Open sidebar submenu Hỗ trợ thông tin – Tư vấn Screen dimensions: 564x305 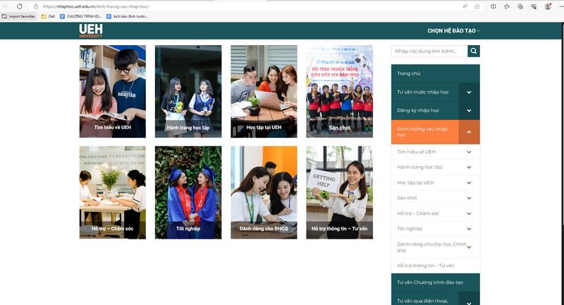pos(426,266)
